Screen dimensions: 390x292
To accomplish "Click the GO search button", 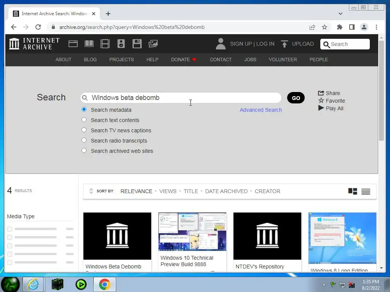I will pos(296,98).
